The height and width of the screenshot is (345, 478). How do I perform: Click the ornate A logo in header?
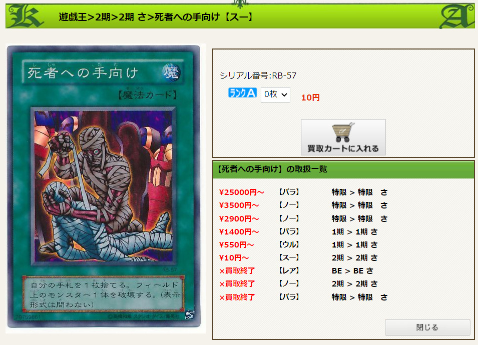(x=456, y=16)
